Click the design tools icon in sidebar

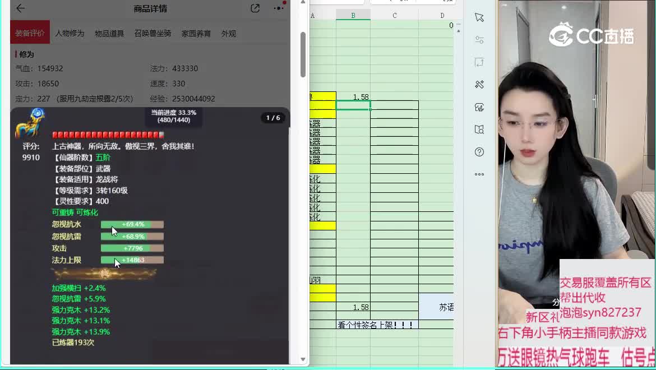(x=479, y=85)
